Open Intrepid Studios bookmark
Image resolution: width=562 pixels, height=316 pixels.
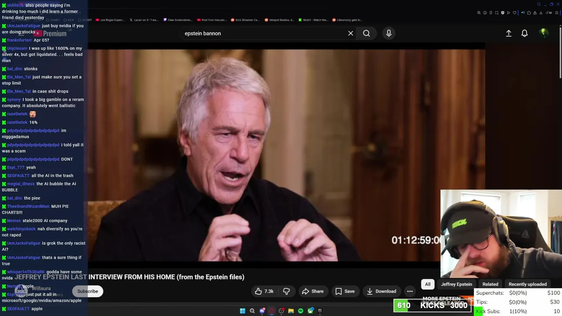coord(279,20)
